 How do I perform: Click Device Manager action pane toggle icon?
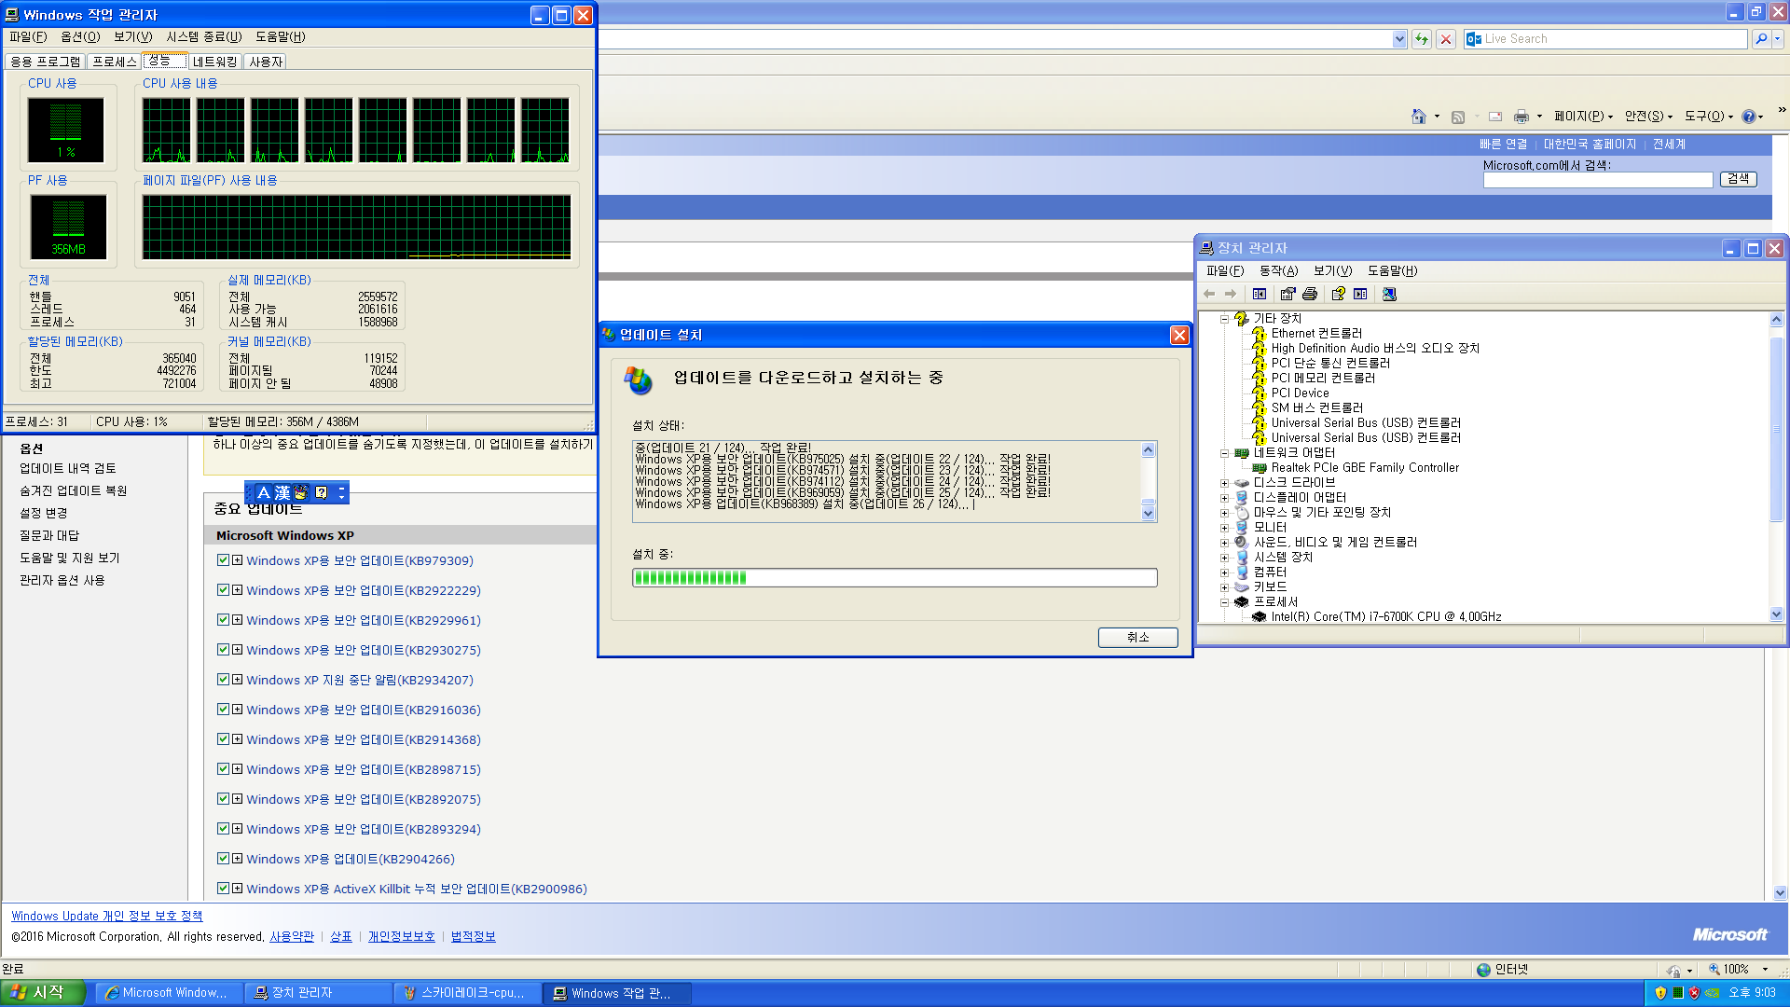(1360, 294)
